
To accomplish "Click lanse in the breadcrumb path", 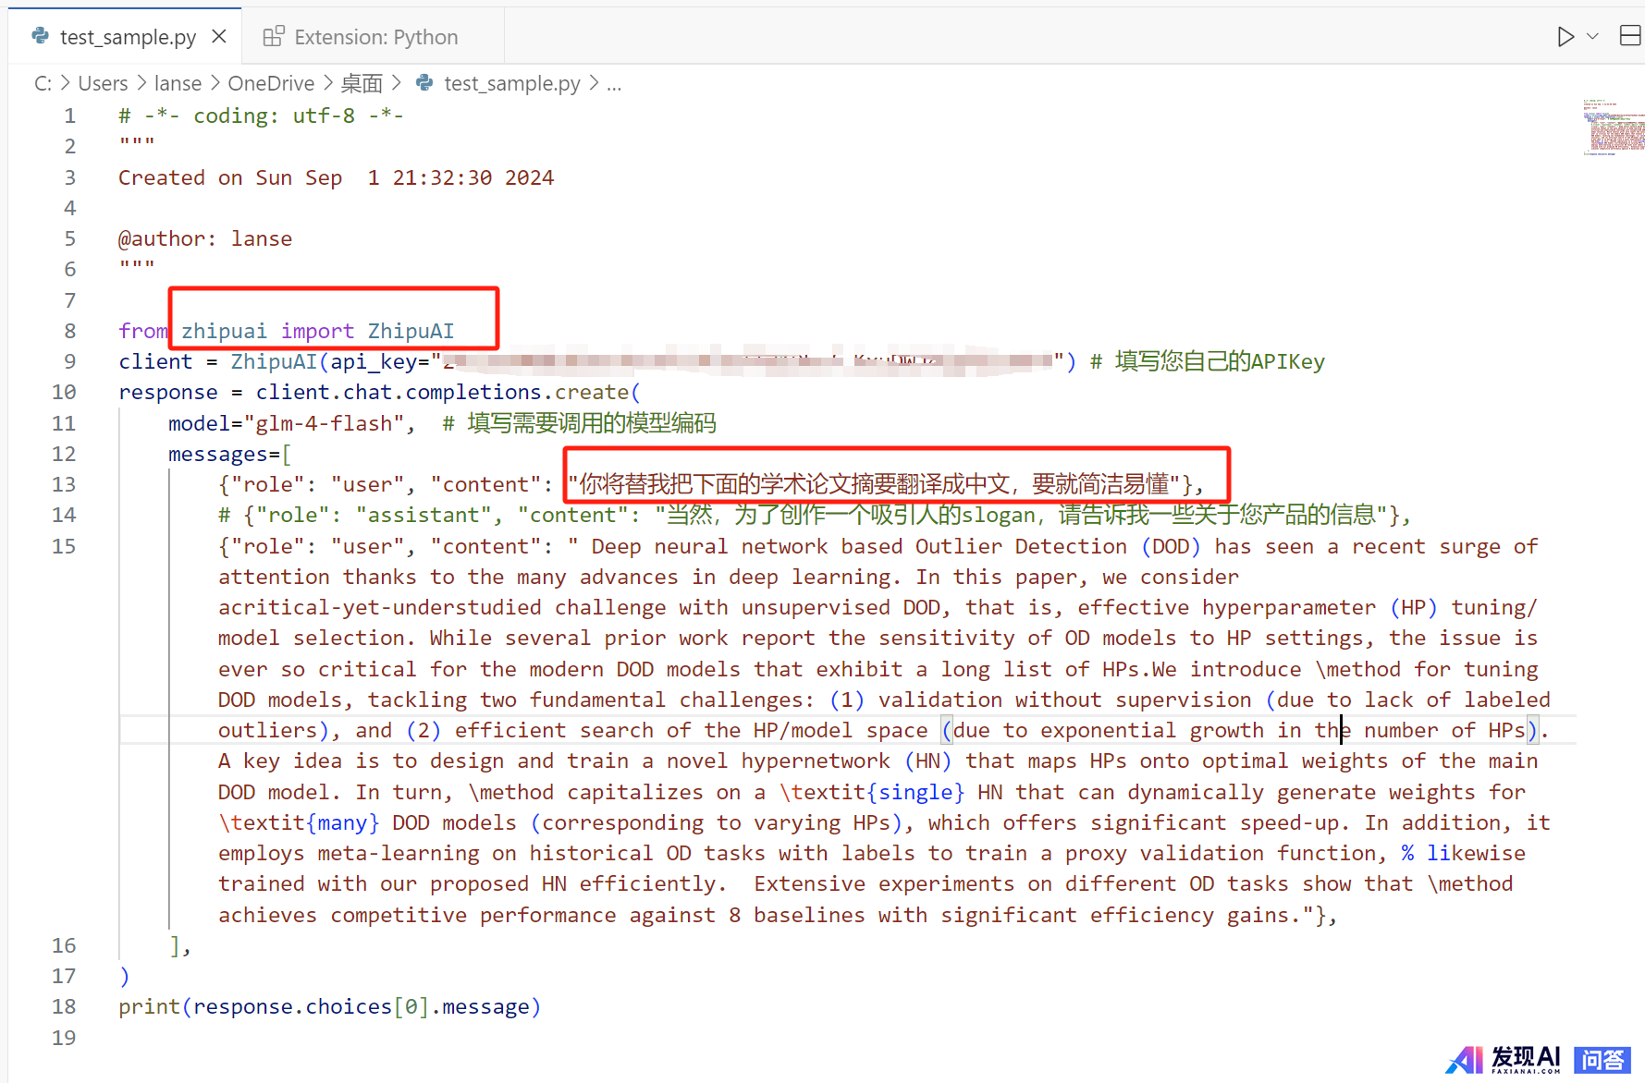I will (178, 83).
